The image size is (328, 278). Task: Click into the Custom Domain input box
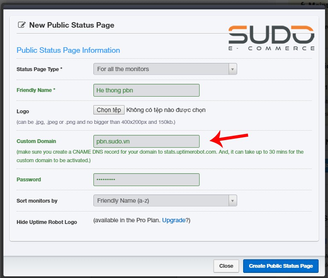pos(146,141)
